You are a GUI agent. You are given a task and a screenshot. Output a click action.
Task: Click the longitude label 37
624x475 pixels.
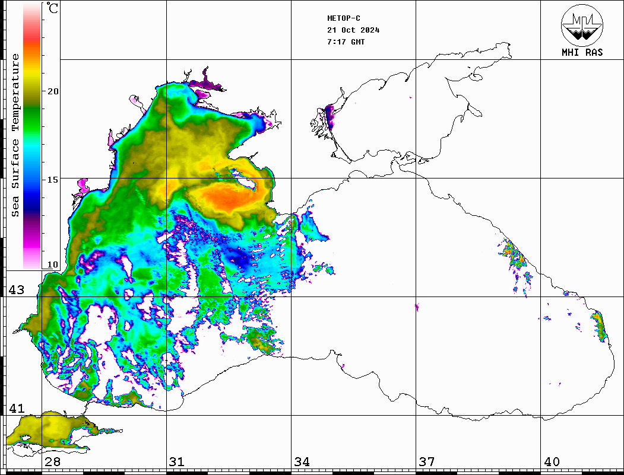point(426,462)
